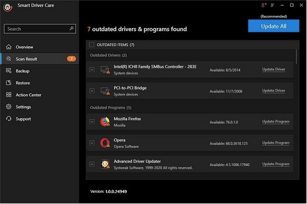Collapse the Outdated Drivers section header
This screenshot has width=307, height=204.
(108, 55)
